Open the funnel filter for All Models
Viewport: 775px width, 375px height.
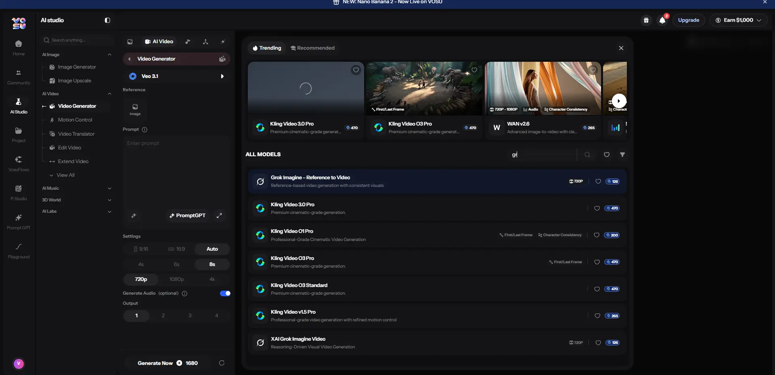622,155
